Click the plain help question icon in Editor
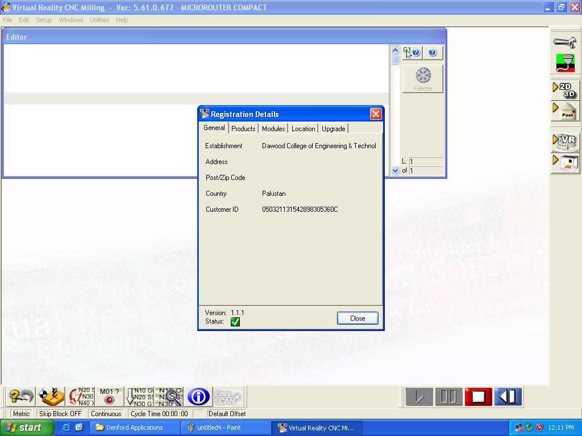The height and width of the screenshot is (436, 582). (x=433, y=53)
